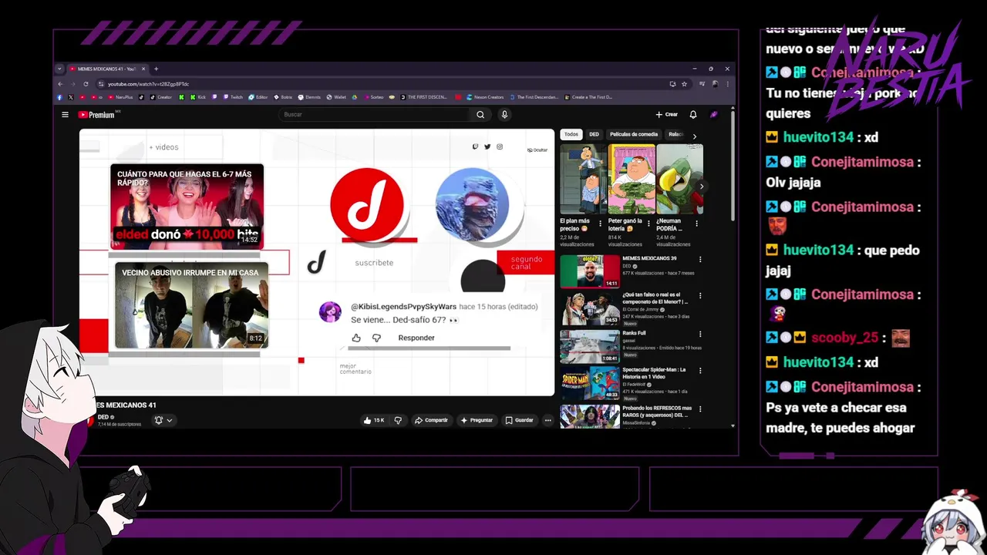The image size is (987, 555).
Task: Open the Sorteo bookmark
Action: tap(373, 97)
